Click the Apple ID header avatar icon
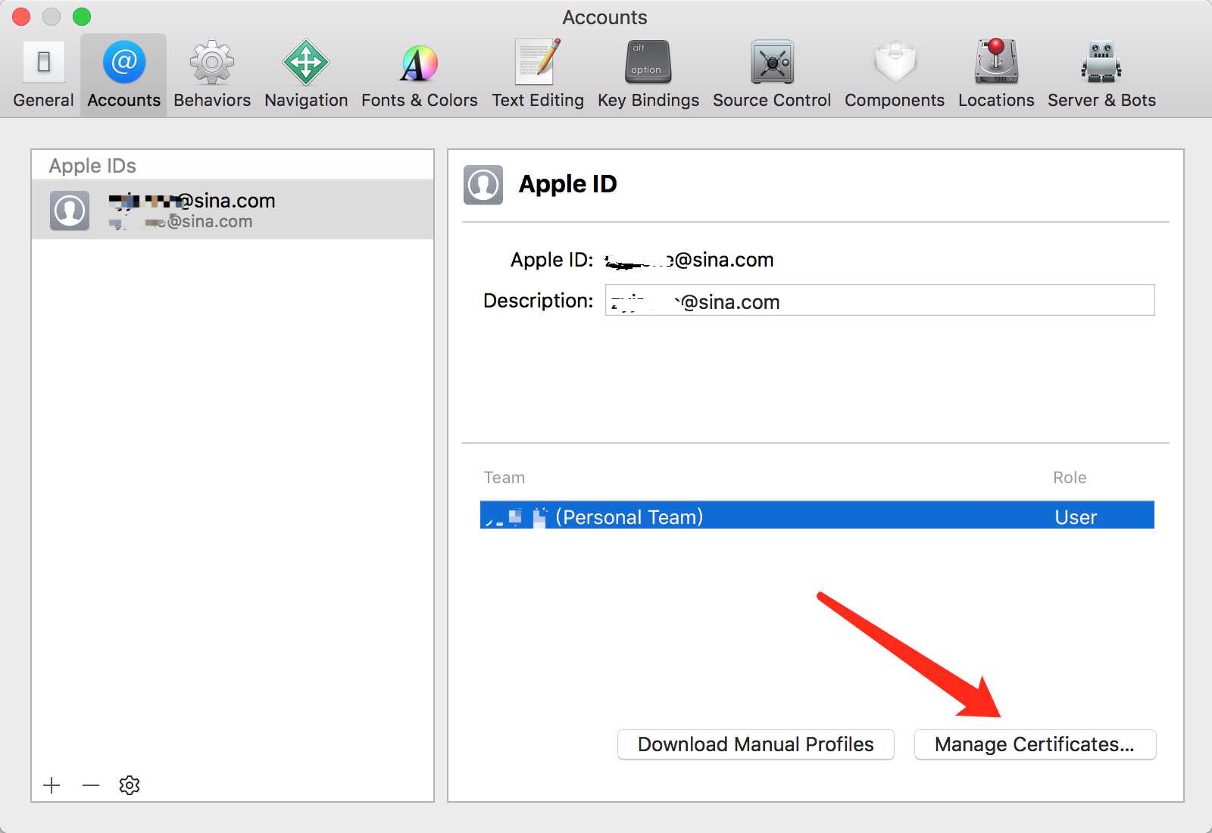 click(x=483, y=185)
